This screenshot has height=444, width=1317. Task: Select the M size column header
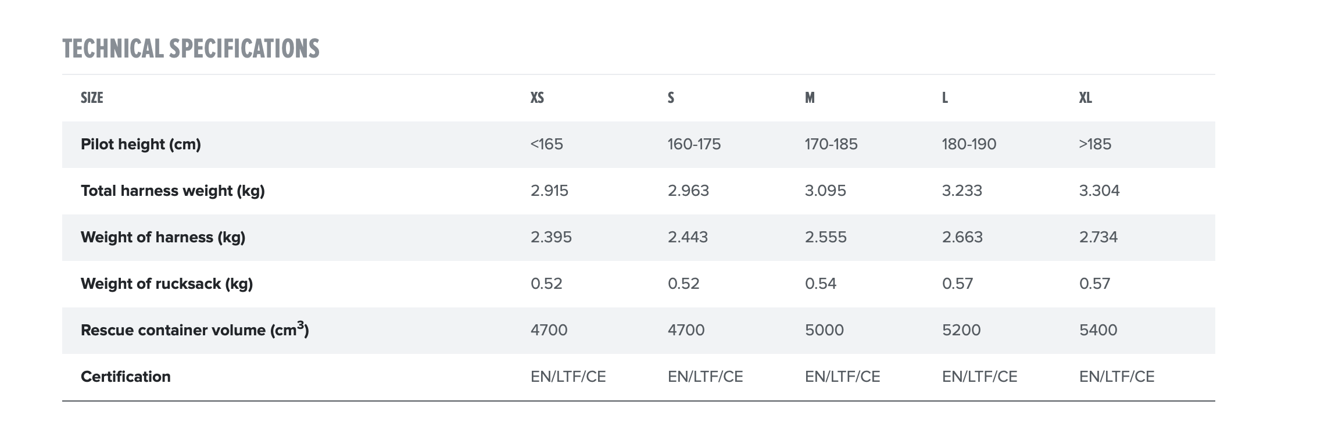[x=810, y=98]
